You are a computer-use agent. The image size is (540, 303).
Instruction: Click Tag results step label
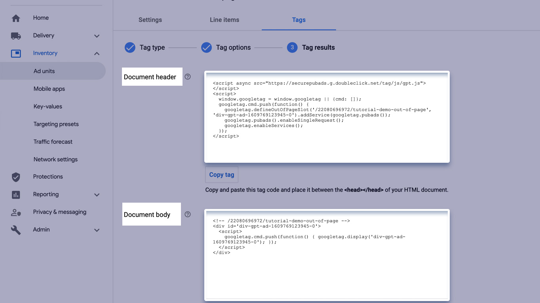318,47
